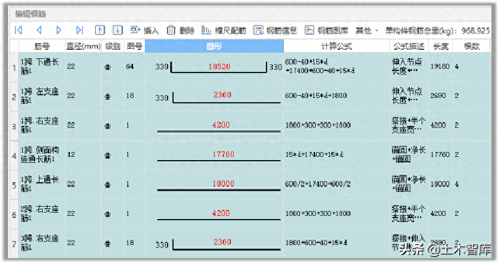Image resolution: width=499 pixels, height=264 pixels.
Task: Click description 锚固+净长+锚固 in row 4
Action: pyautogui.click(x=409, y=155)
